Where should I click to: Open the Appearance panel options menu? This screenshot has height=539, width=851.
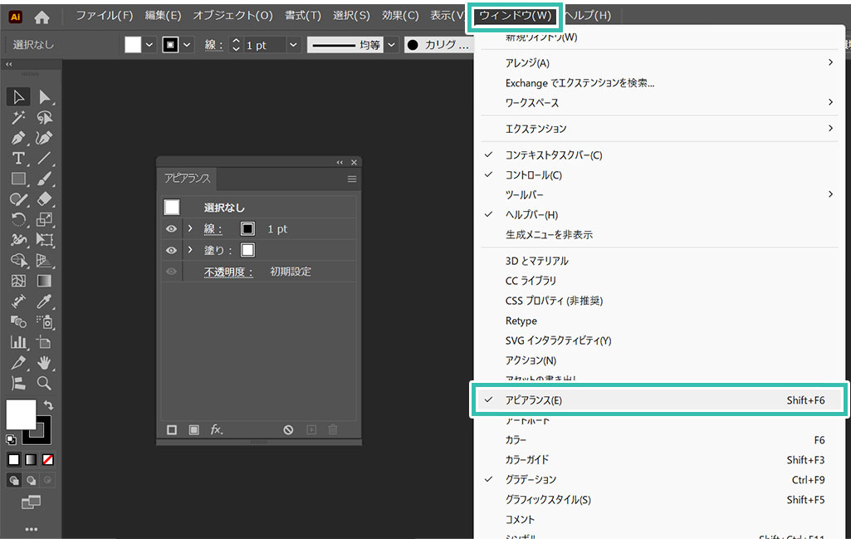pyautogui.click(x=352, y=179)
